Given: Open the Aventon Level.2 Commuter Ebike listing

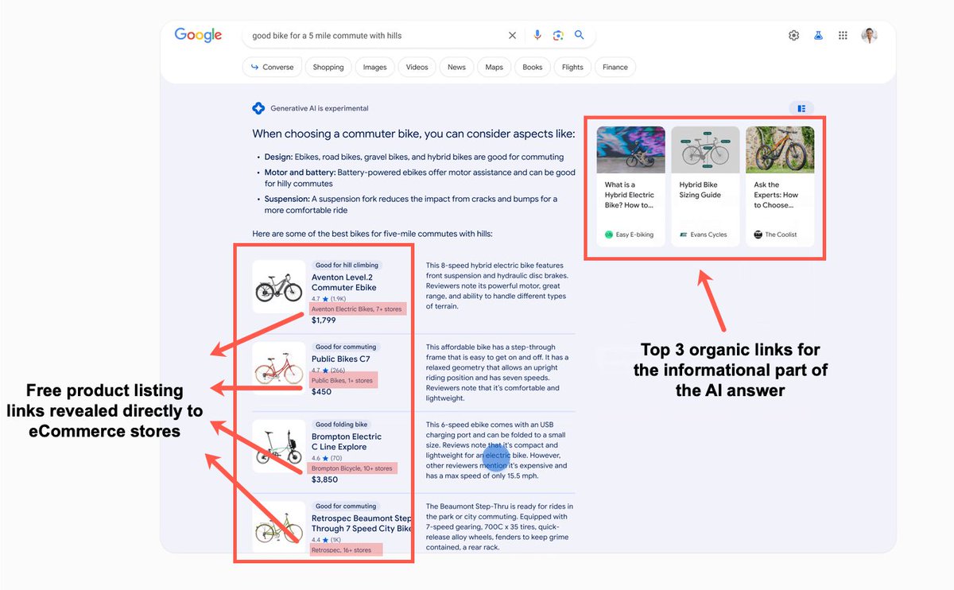Looking at the screenshot, I should (343, 282).
